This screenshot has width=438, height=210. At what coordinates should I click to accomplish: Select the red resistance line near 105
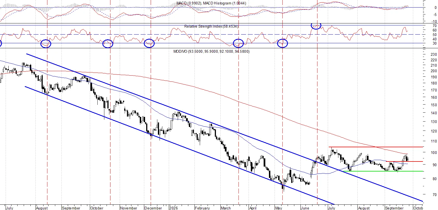376,147
